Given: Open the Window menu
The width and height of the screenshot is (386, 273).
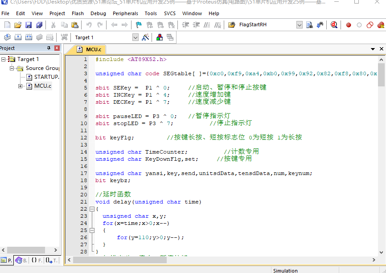Looking at the screenshot, I should tap(192, 13).
